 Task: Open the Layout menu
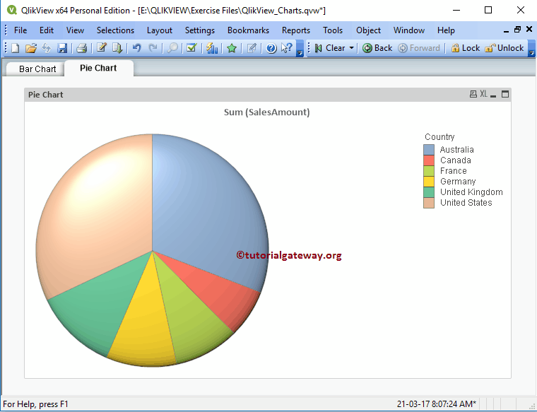pyautogui.click(x=160, y=30)
